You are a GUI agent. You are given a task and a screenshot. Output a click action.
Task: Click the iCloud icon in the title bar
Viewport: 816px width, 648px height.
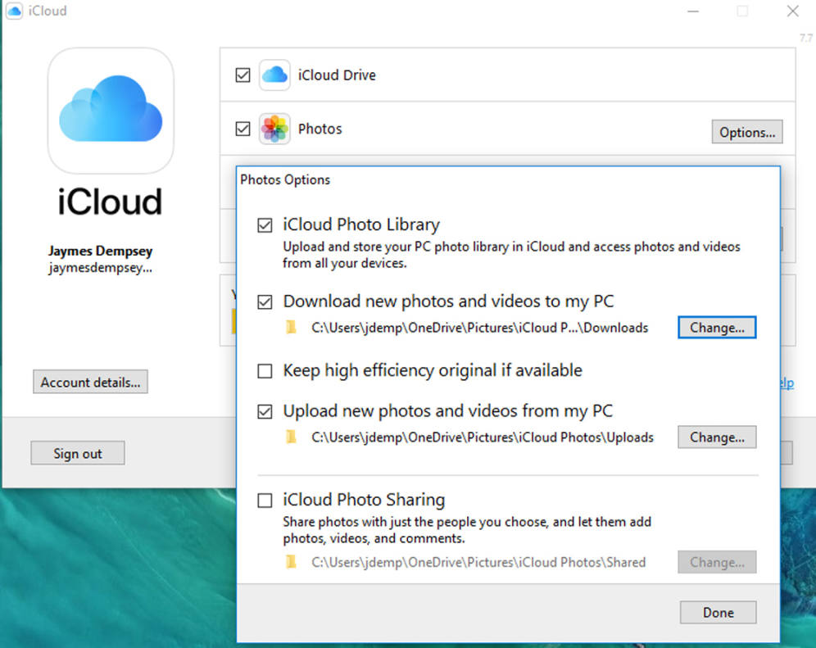click(13, 11)
